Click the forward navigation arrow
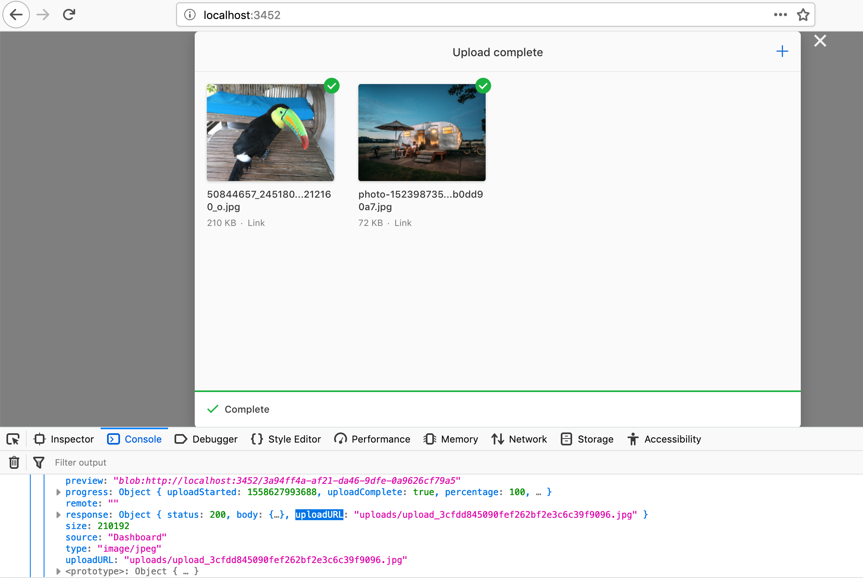This screenshot has height=582, width=863. point(42,15)
